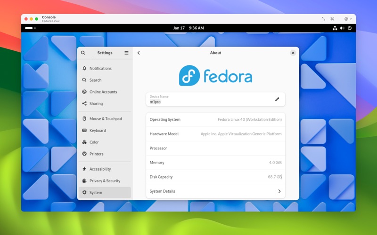Click the Printers icon in sidebar
Image resolution: width=377 pixels, height=235 pixels.
click(x=84, y=154)
